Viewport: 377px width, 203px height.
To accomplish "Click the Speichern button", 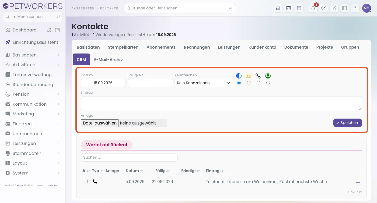I will click(348, 123).
